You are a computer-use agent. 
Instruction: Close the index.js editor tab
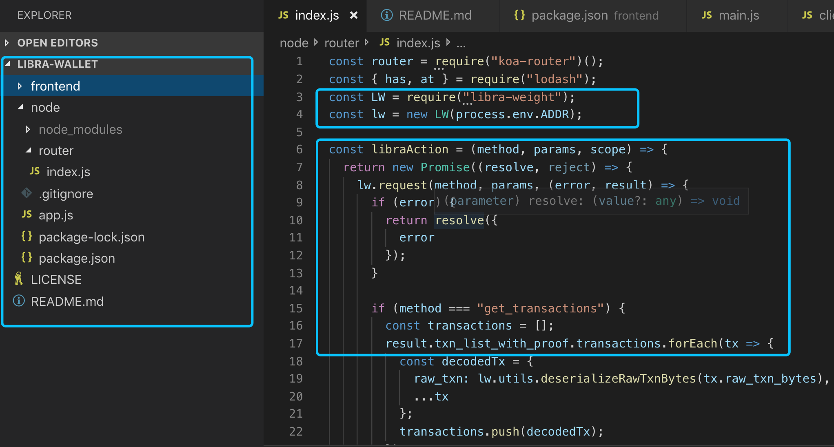tap(353, 15)
